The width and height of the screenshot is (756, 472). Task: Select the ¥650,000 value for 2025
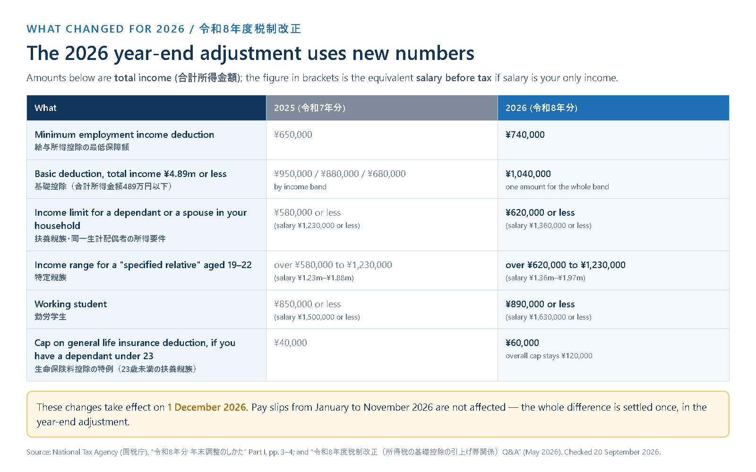point(293,135)
